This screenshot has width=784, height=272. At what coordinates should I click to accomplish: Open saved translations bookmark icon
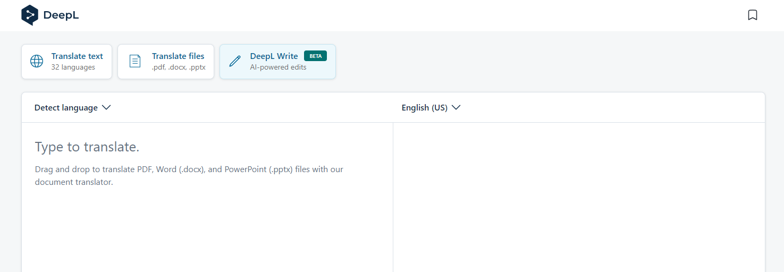point(753,15)
